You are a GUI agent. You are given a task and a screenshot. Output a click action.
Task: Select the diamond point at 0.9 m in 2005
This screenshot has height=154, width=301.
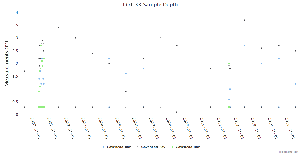coord(126,92)
